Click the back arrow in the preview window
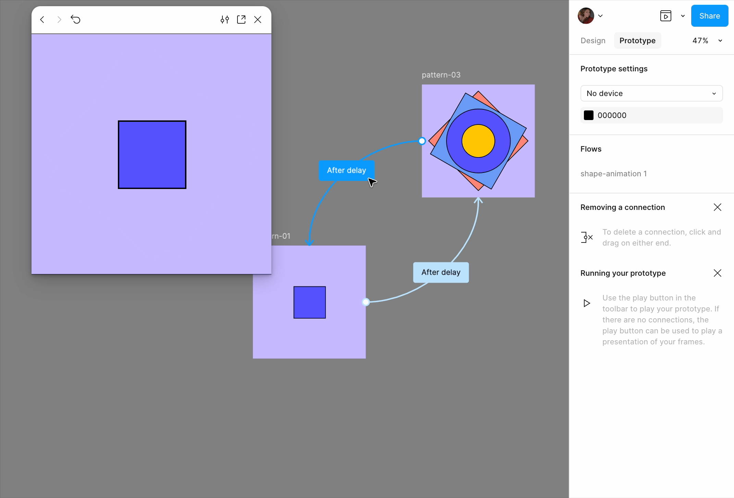 (x=42, y=20)
